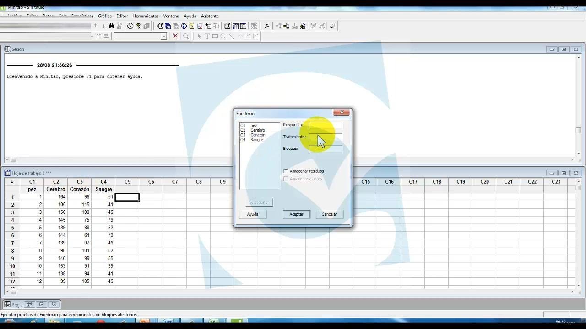The height and width of the screenshot is (329, 586).
Task: Click the Cancel (circle-slash) toolbar icon
Action: [x=130, y=26]
